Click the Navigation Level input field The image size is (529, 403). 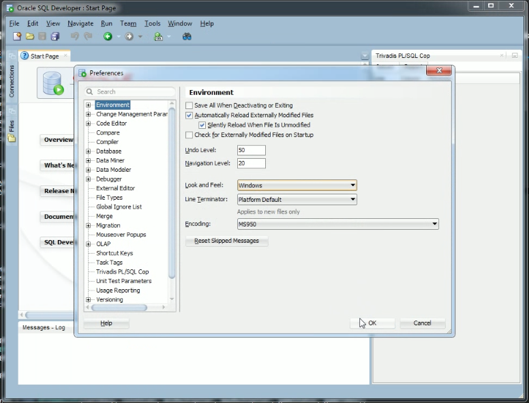pyautogui.click(x=252, y=163)
